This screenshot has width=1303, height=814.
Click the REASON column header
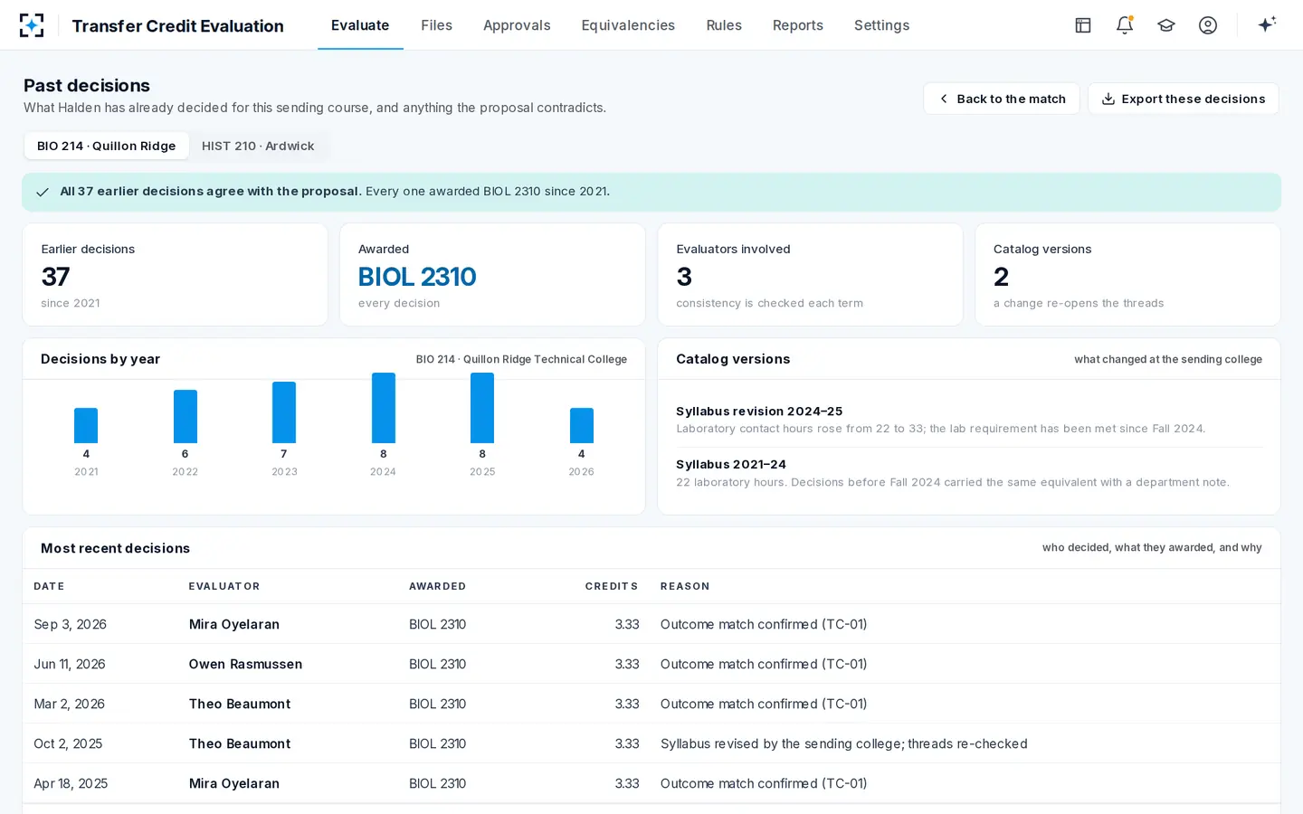[685, 586]
